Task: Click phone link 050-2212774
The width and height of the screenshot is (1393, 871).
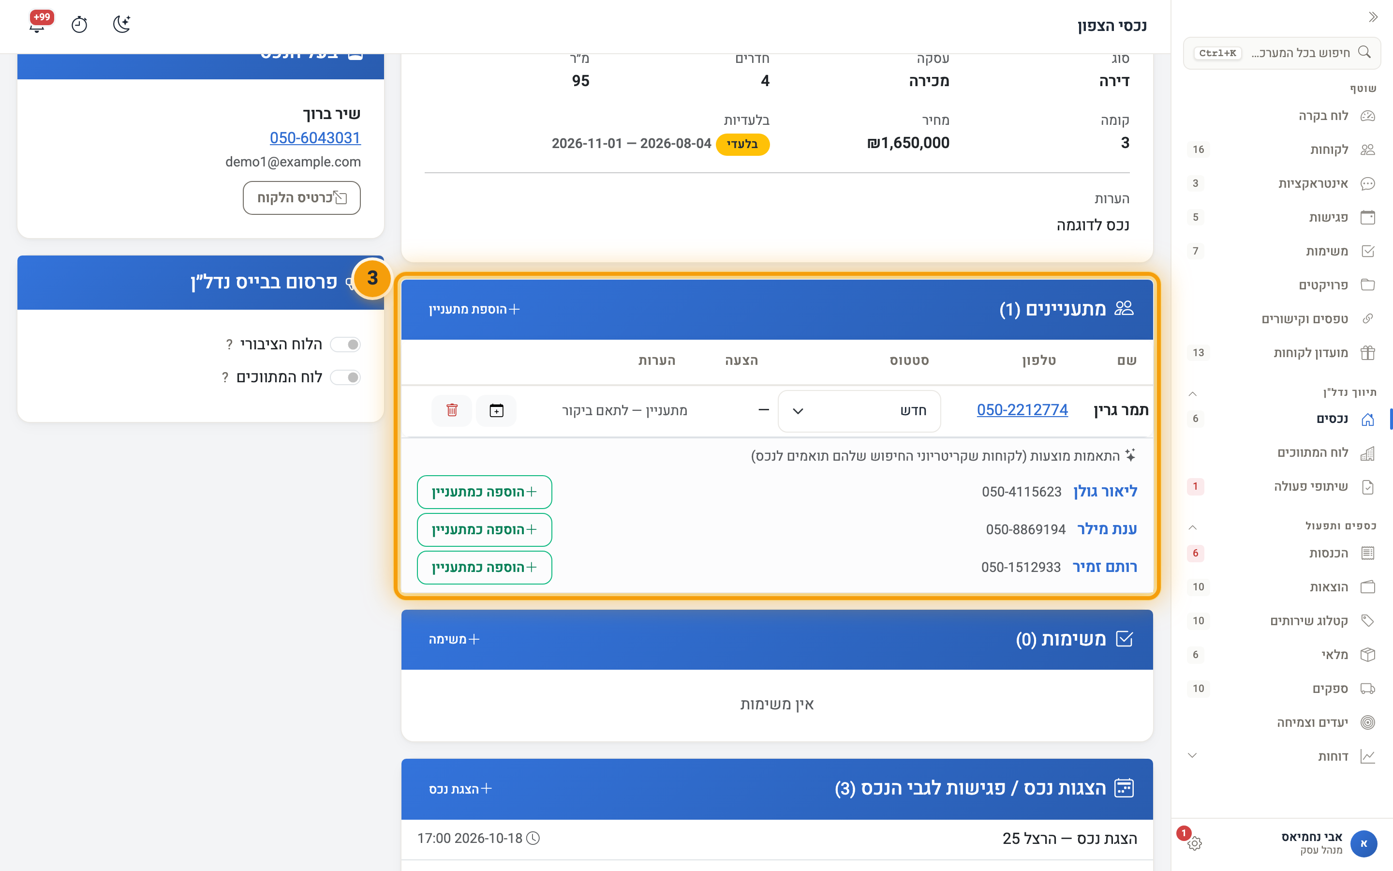Action: coord(1022,410)
